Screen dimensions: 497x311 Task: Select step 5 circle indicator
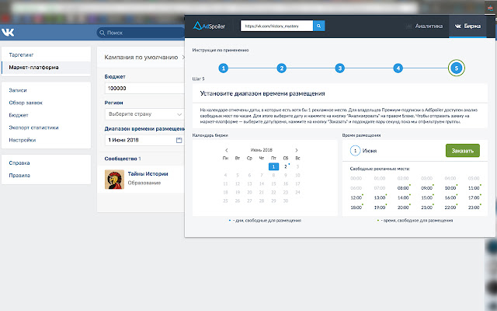pyautogui.click(x=457, y=68)
